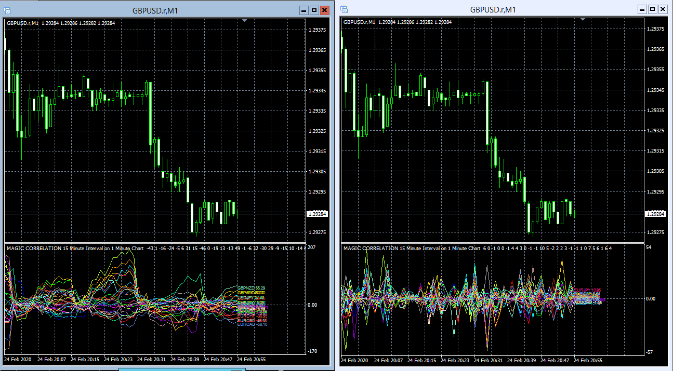The width and height of the screenshot is (673, 371).
Task: Close the right GBPUSD.r,M1 chart window
Action: click(663, 9)
